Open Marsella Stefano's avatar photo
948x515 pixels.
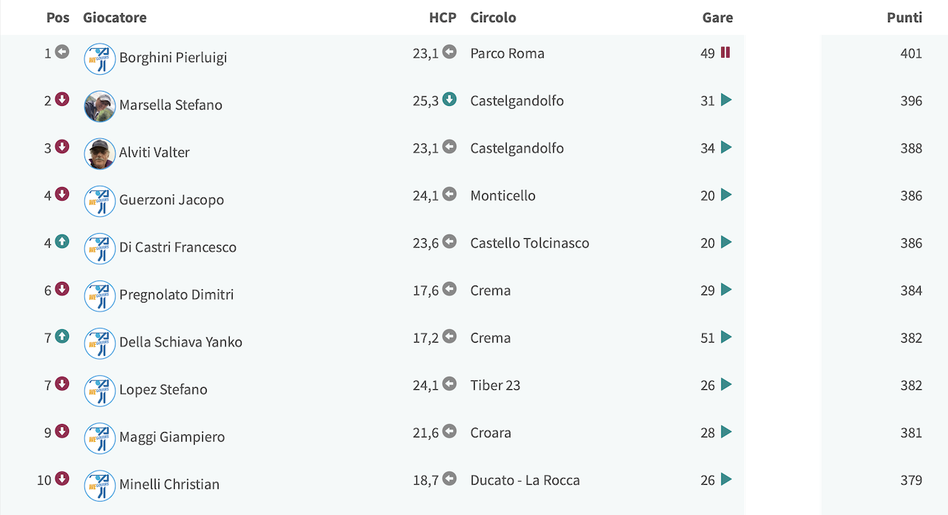pos(100,107)
